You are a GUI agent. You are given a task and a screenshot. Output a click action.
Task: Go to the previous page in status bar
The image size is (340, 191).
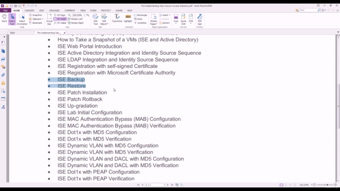point(142,185)
